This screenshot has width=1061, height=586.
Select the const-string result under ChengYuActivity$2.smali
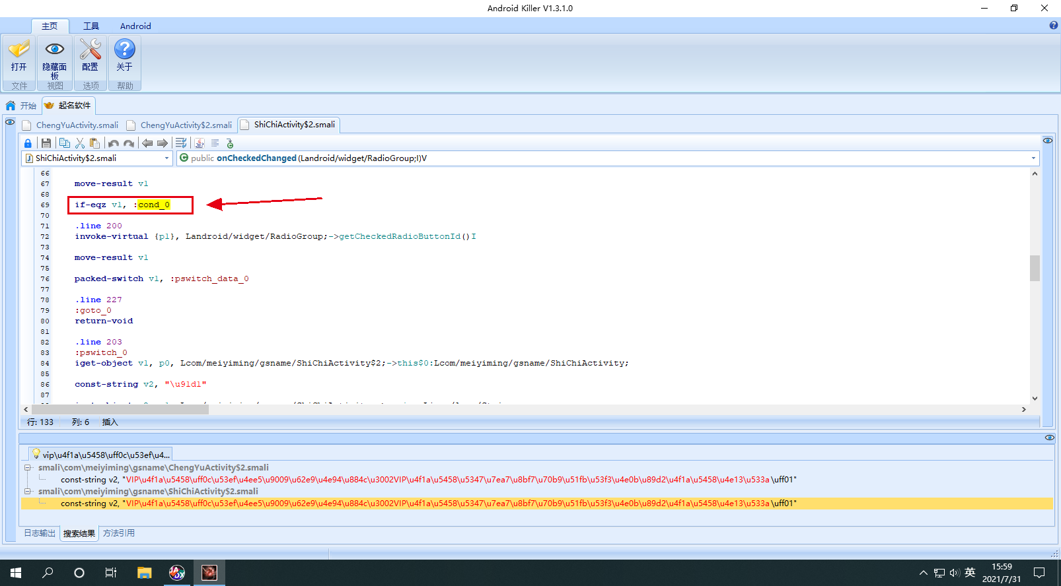(x=429, y=480)
